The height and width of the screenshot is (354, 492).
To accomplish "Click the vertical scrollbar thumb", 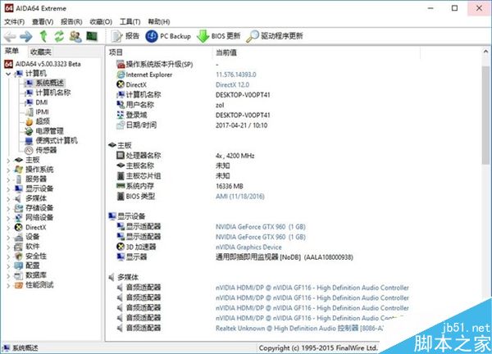I will coord(485,115).
